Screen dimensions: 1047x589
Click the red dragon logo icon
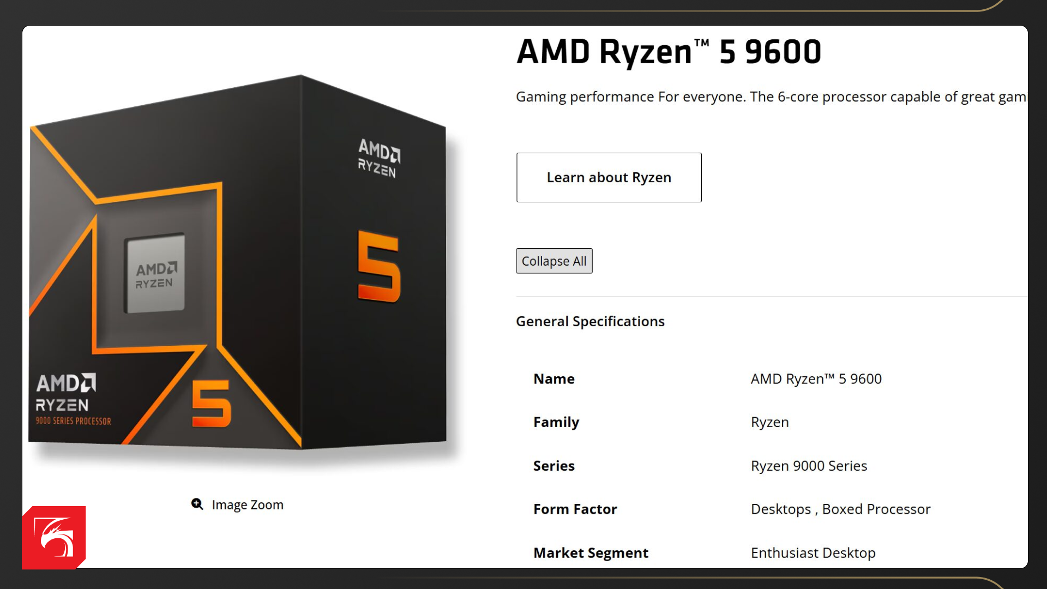click(54, 538)
